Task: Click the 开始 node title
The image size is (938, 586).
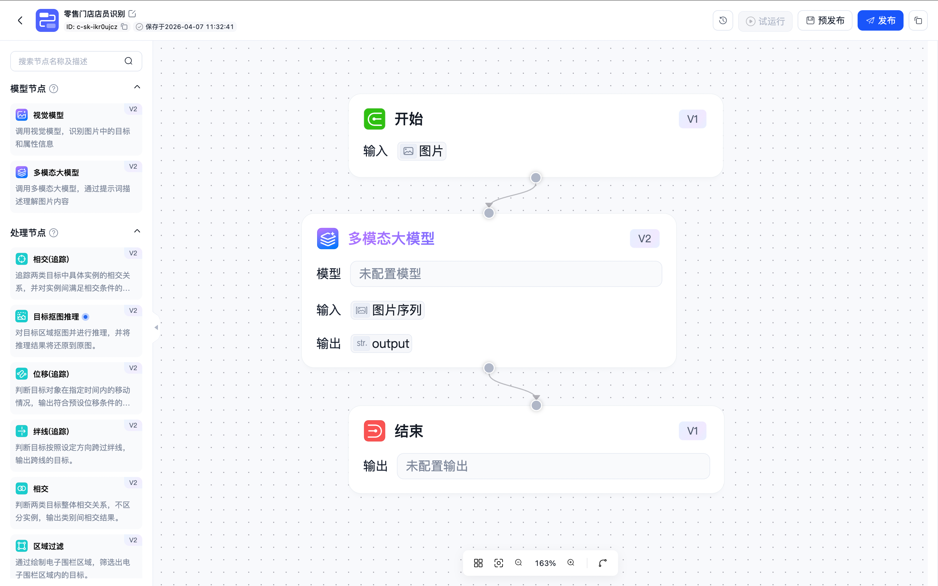Action: [x=409, y=119]
